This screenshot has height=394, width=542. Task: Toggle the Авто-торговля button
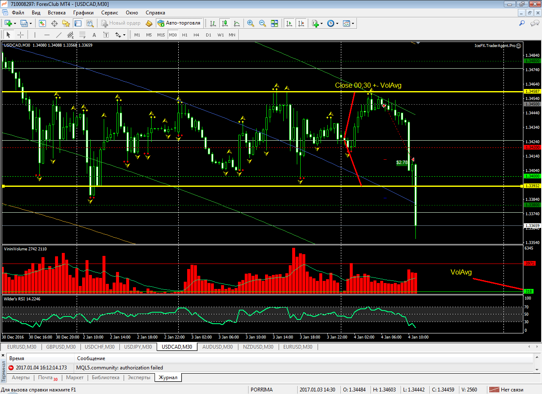point(179,23)
